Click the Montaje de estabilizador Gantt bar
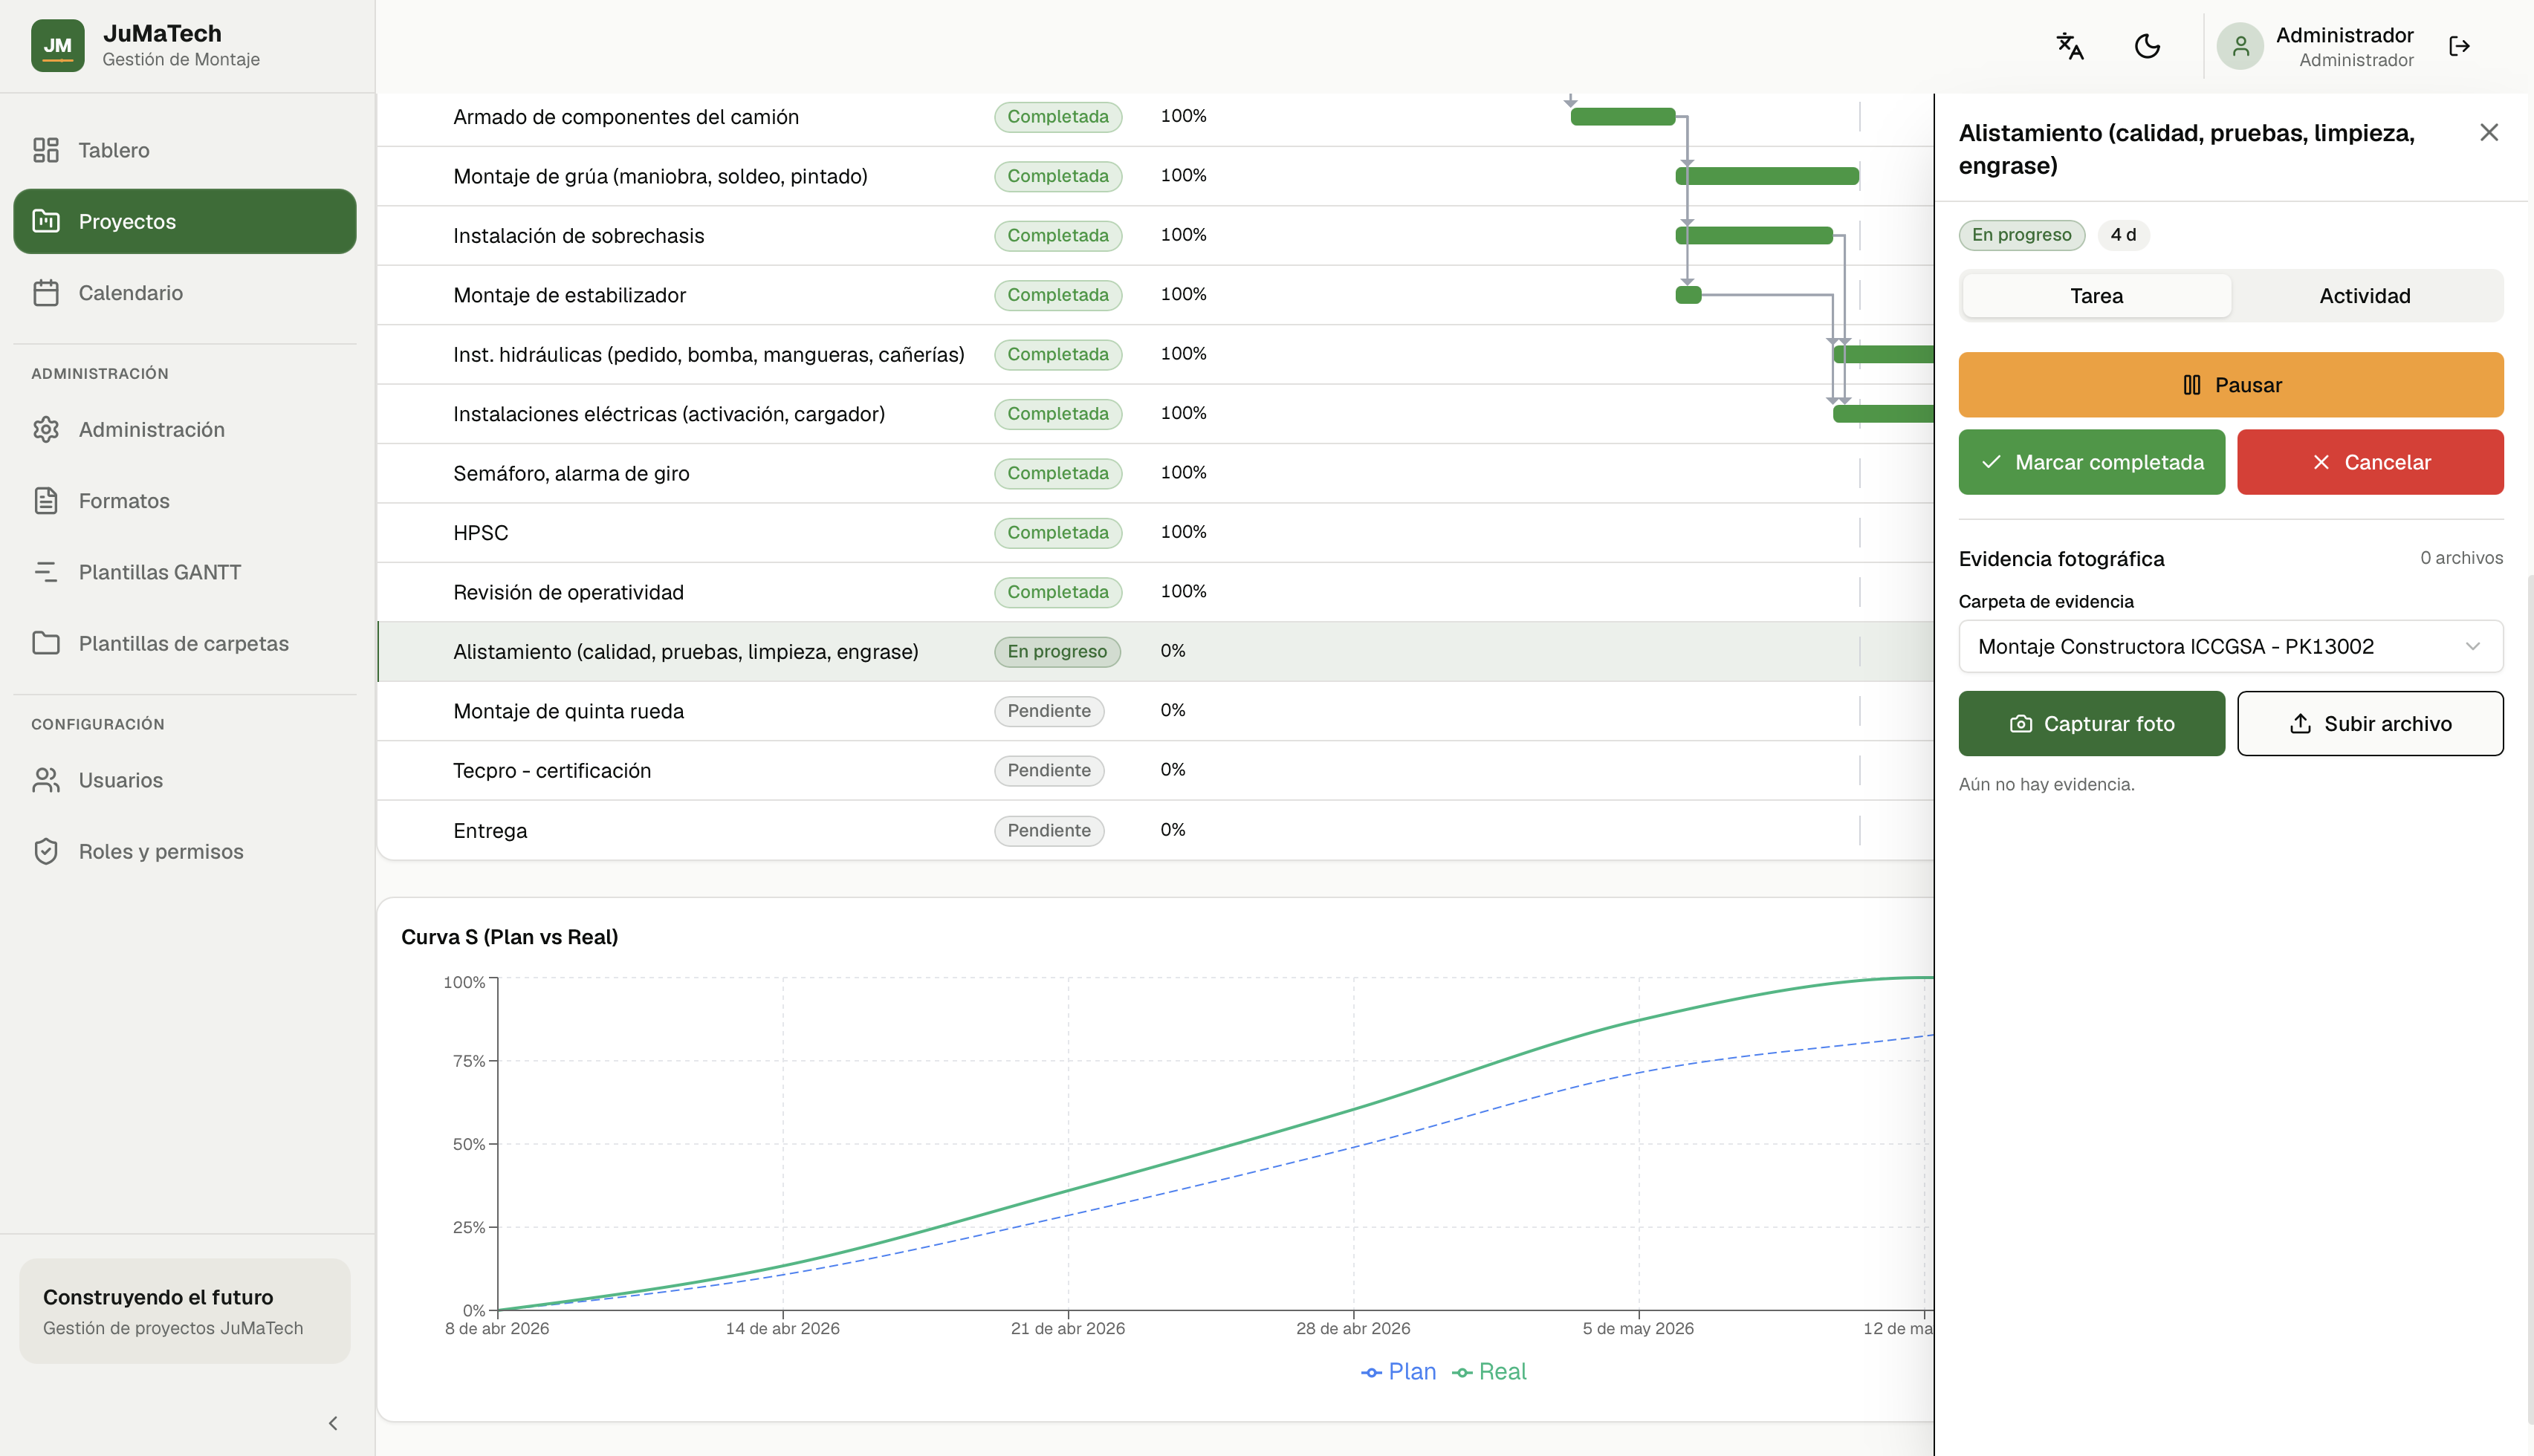This screenshot has height=1456, width=2534. 1688,295
